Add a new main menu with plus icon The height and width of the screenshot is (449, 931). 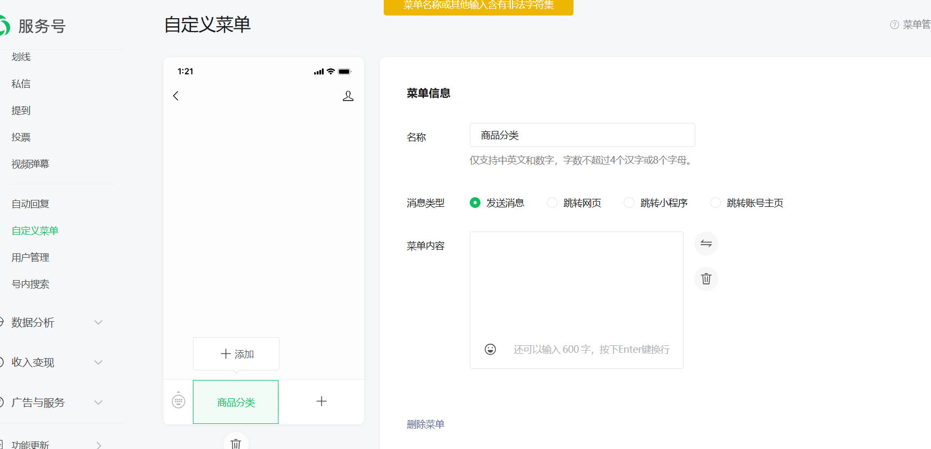point(321,401)
